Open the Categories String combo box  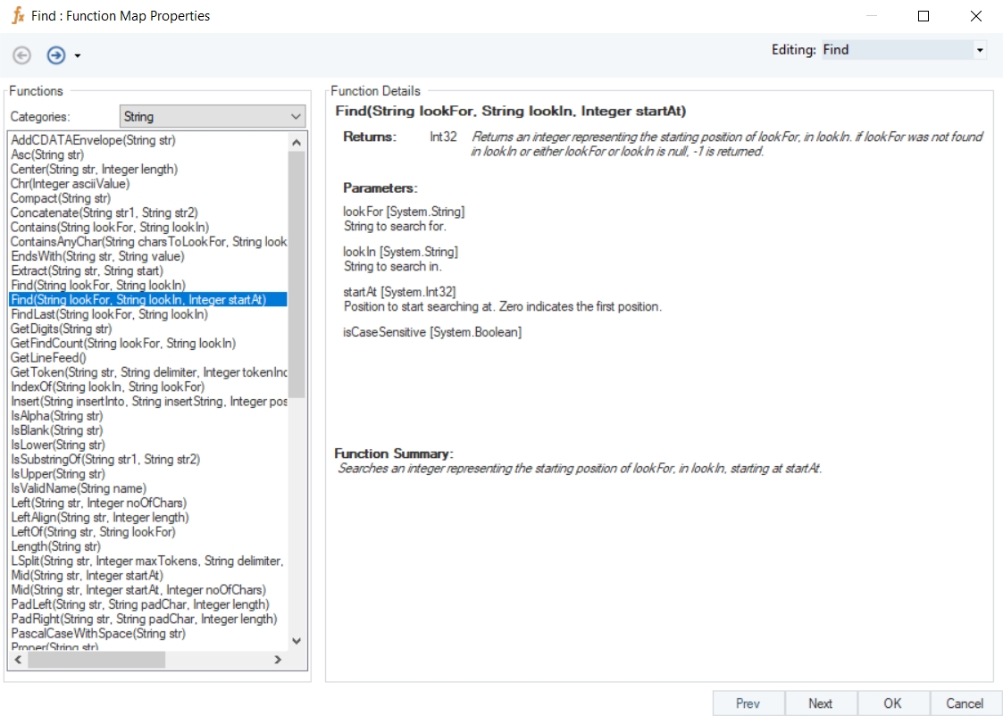pyautogui.click(x=213, y=117)
